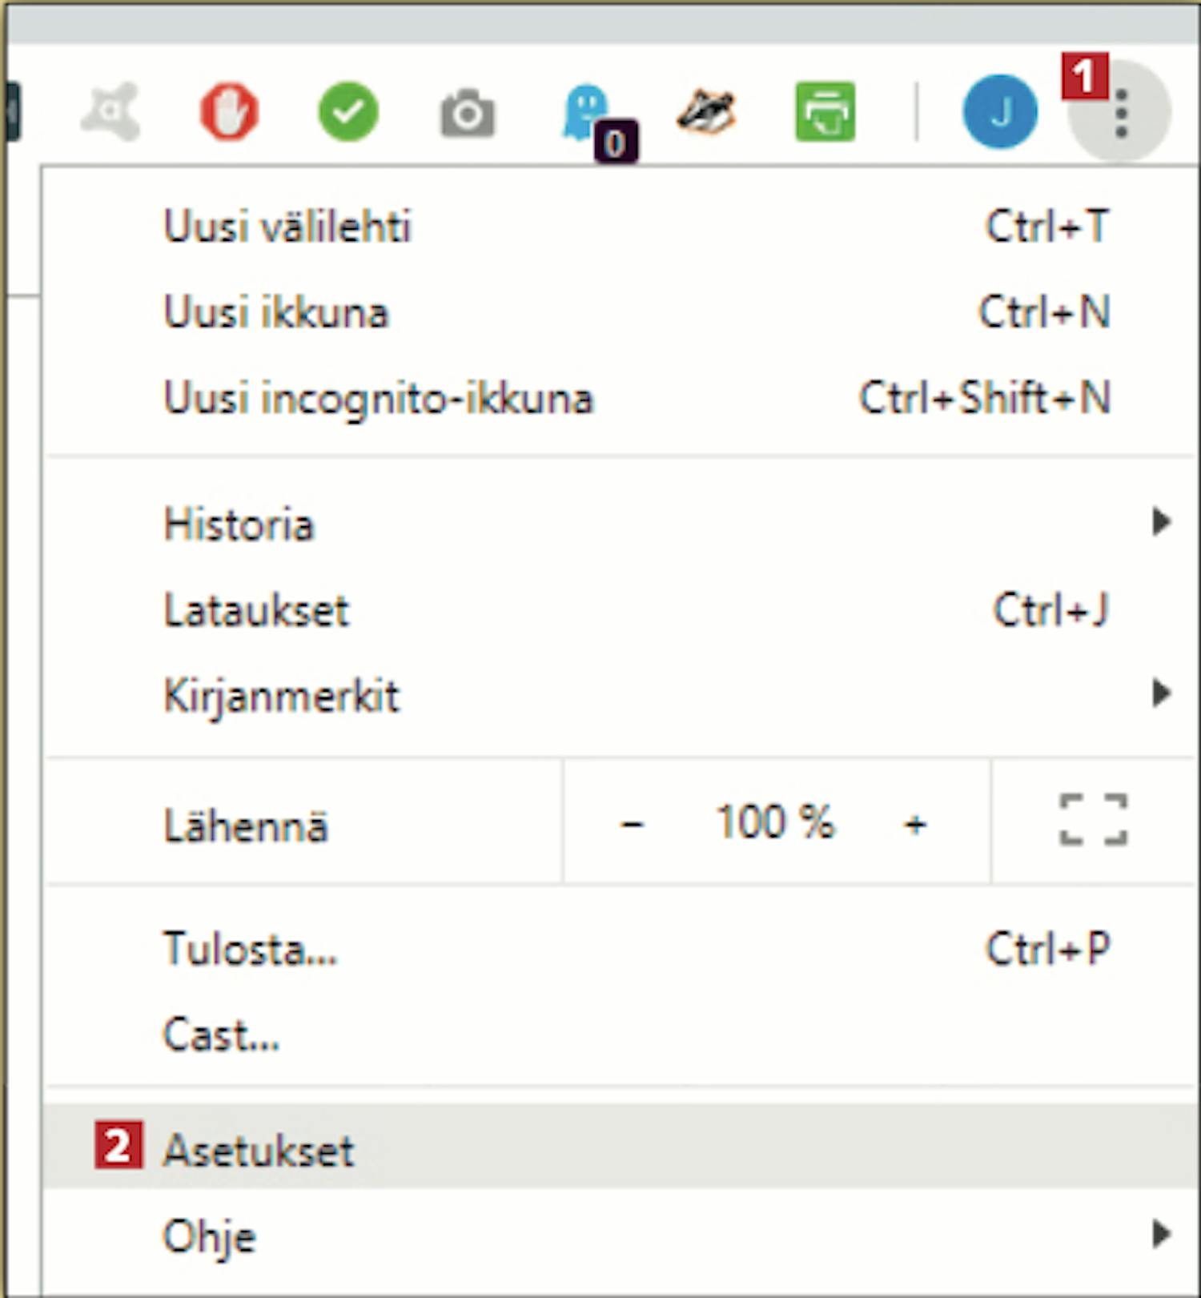The width and height of the screenshot is (1201, 1298).
Task: Click the Avast extension icon
Action: pyautogui.click(x=110, y=111)
